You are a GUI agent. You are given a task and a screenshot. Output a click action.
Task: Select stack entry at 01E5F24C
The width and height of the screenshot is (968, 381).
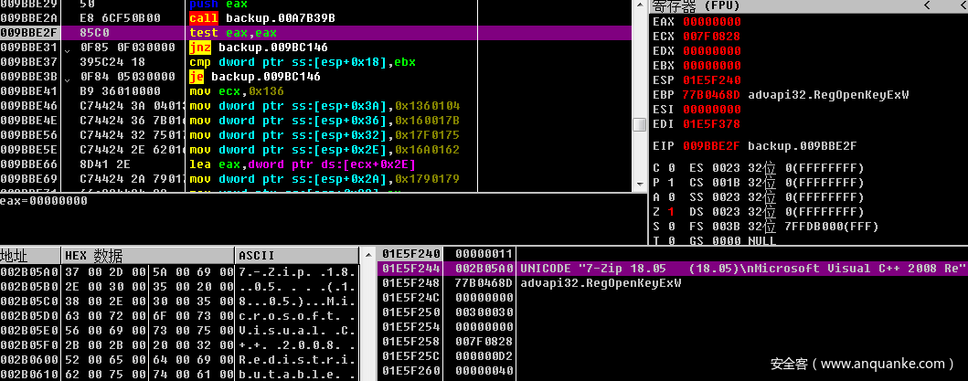tap(672, 298)
